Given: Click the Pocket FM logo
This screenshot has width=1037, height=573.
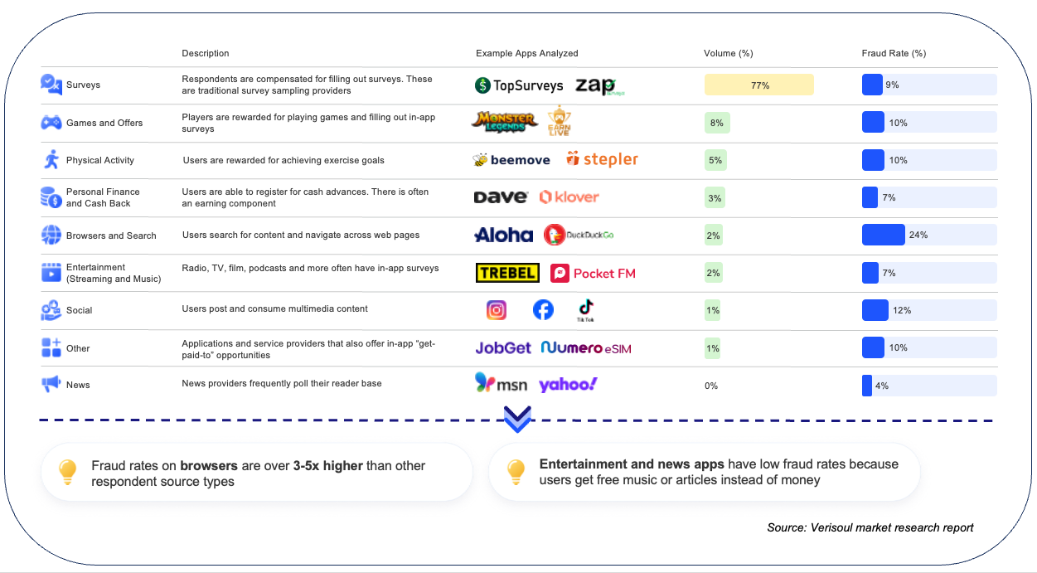Looking at the screenshot, I should tap(594, 273).
